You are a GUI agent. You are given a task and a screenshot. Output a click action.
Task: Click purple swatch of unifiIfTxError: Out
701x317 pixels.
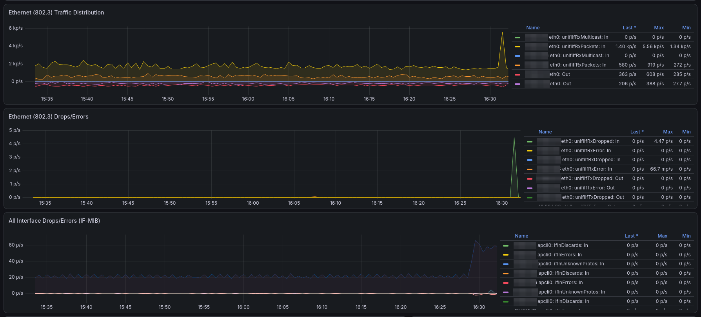coord(530,188)
